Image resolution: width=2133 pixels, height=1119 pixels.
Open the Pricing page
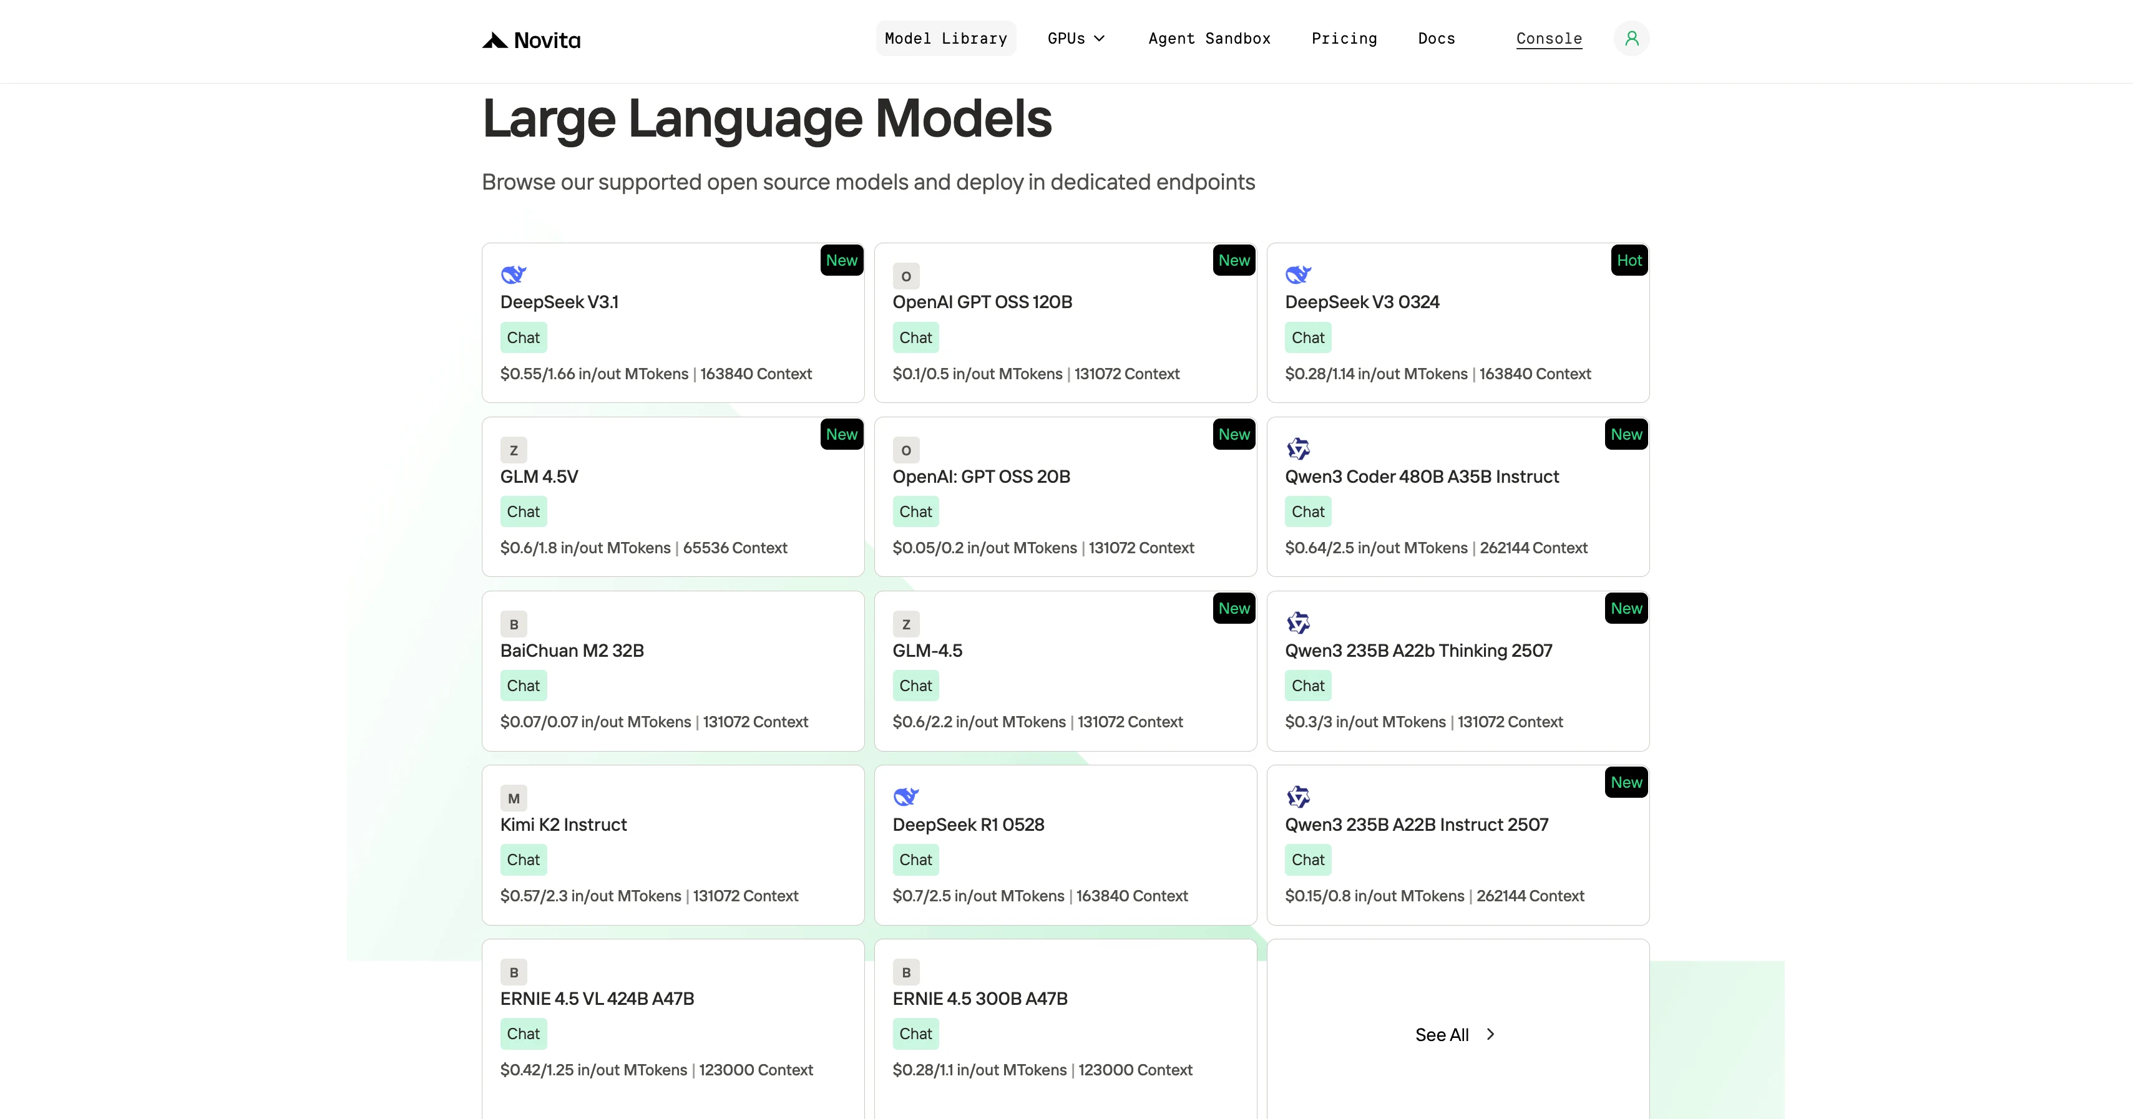click(1344, 38)
